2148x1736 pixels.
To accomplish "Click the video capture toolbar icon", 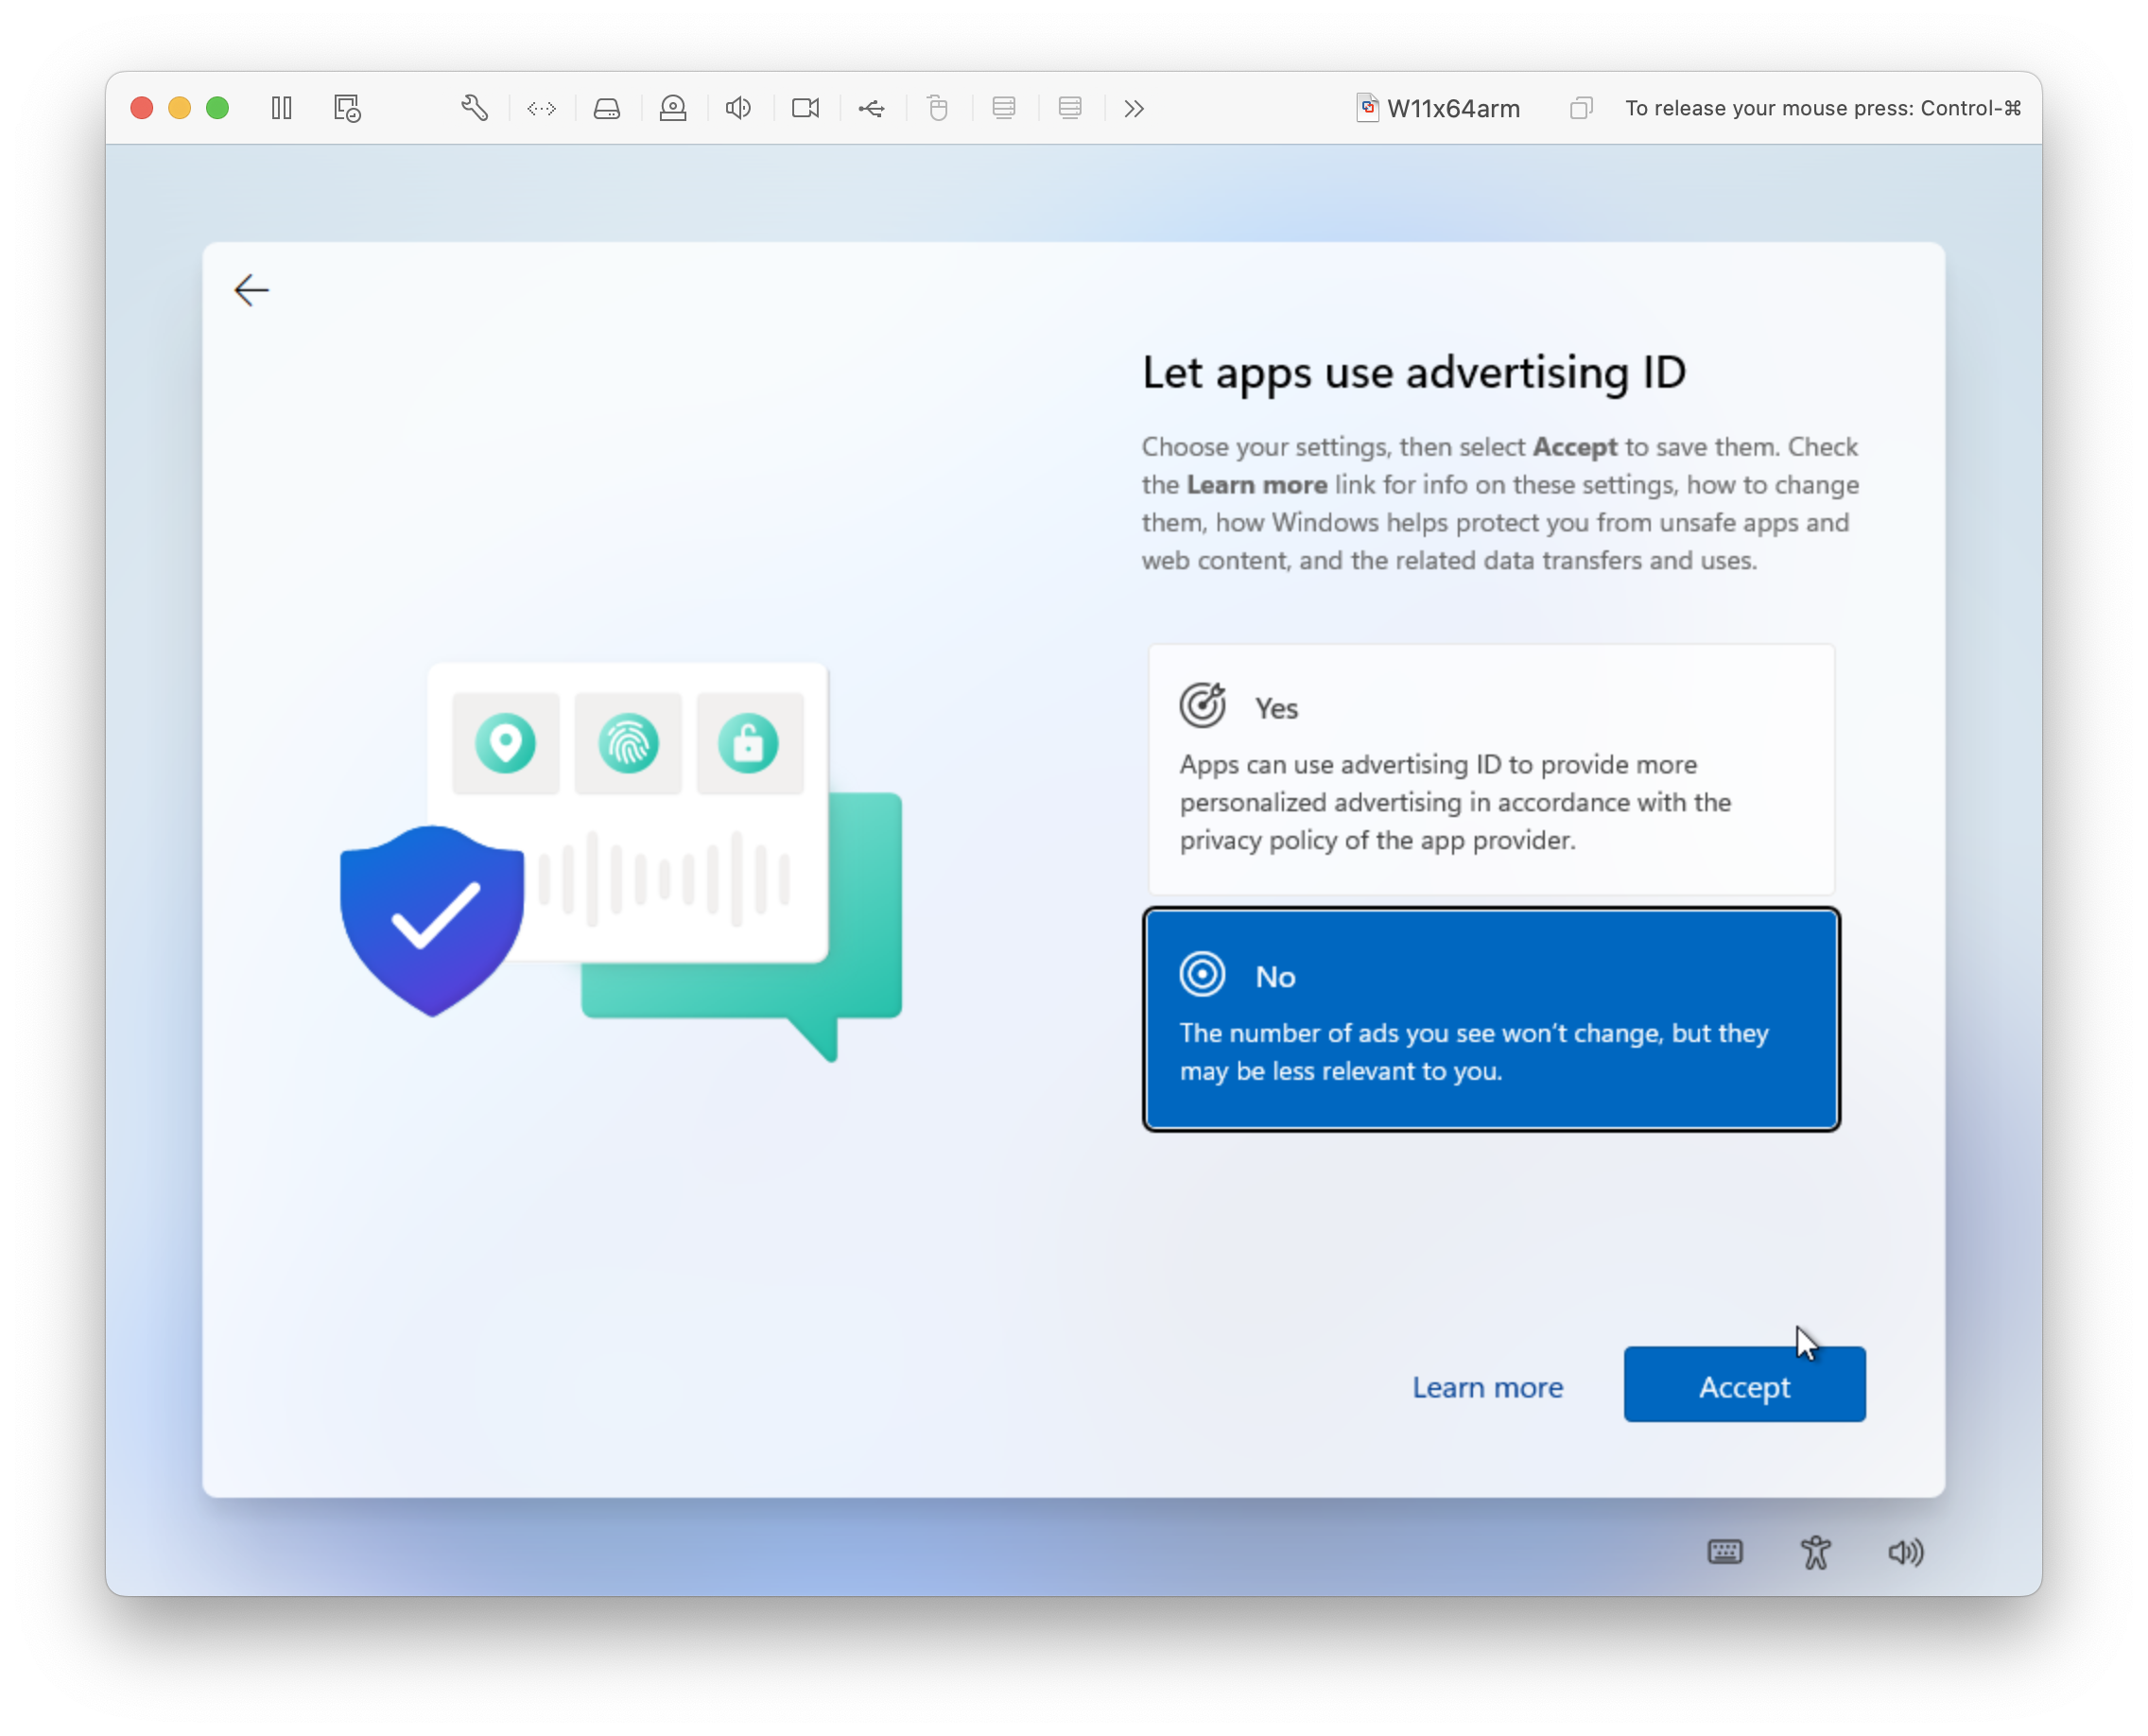I will click(x=805, y=108).
